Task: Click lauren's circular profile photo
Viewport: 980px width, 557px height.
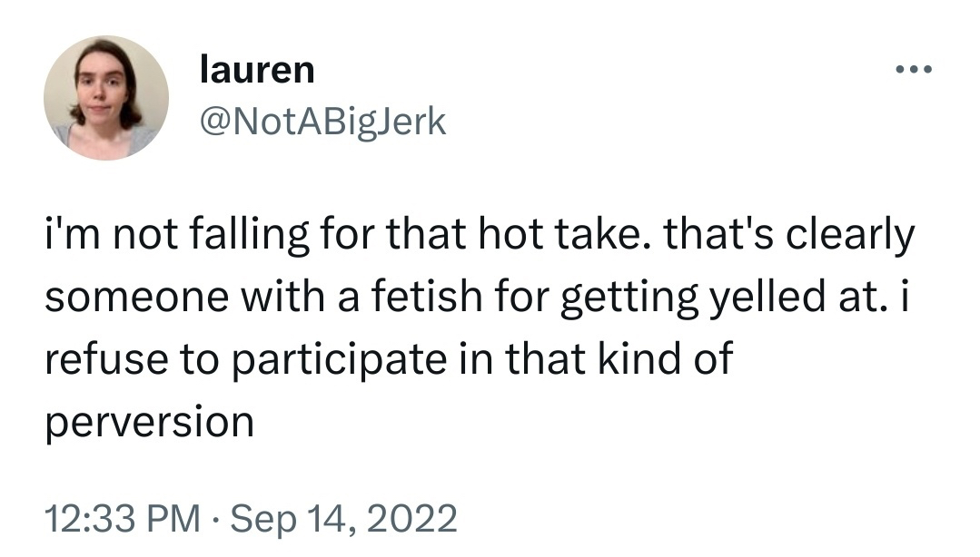Action: [106, 99]
